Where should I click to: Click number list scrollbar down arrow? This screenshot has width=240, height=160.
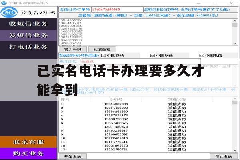click(x=235, y=44)
